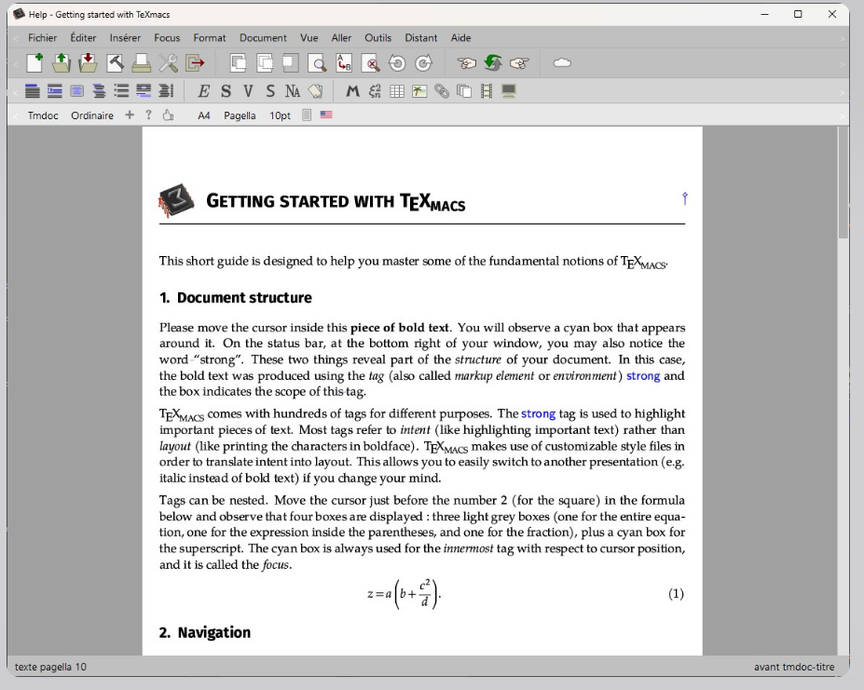This screenshot has width=864, height=690.
Task: Enable verbatim text with the V icon
Action: tap(248, 90)
